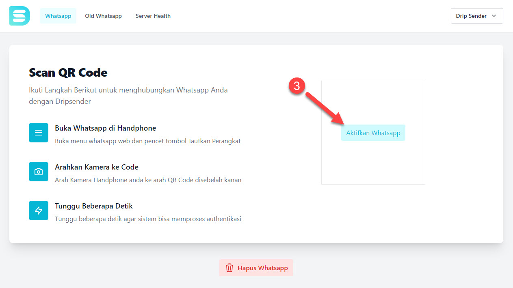Click the trash can icon in Hapus Whatsapp
This screenshot has height=288, width=513.
(x=229, y=268)
